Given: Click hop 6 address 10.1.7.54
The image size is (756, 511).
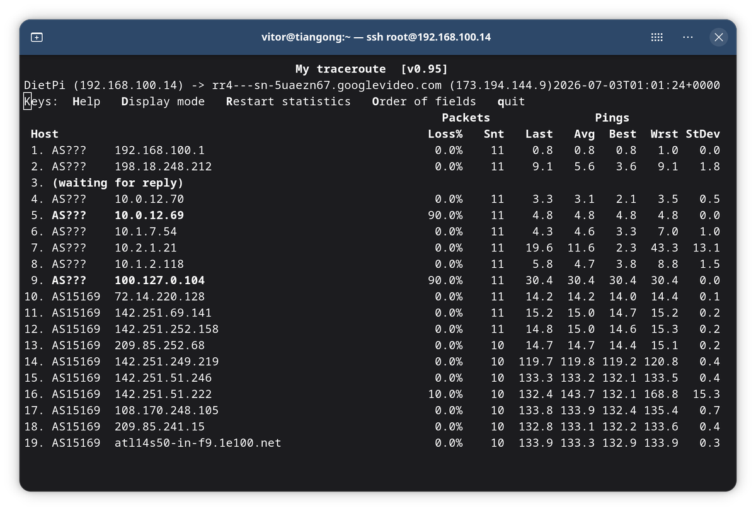Looking at the screenshot, I should (146, 232).
